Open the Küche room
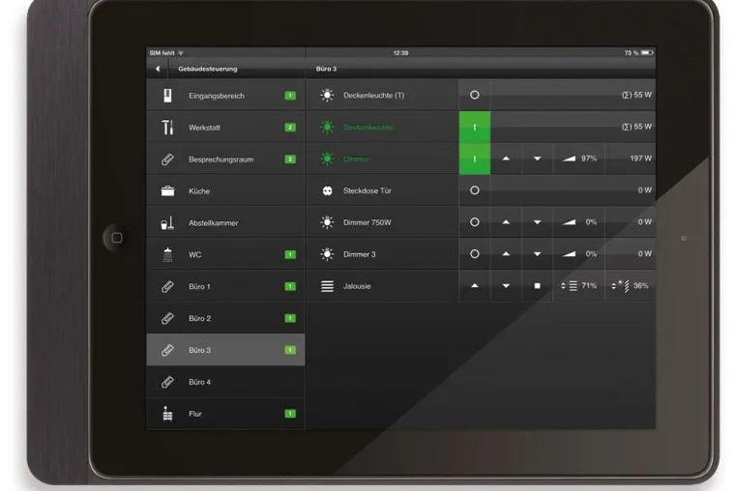This screenshot has height=491, width=737. (x=225, y=191)
